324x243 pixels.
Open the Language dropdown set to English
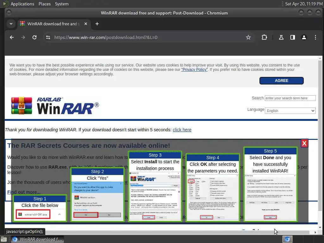point(290,111)
